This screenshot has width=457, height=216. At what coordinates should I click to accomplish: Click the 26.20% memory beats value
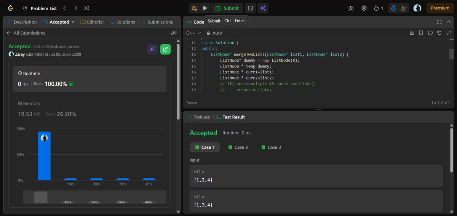click(66, 114)
